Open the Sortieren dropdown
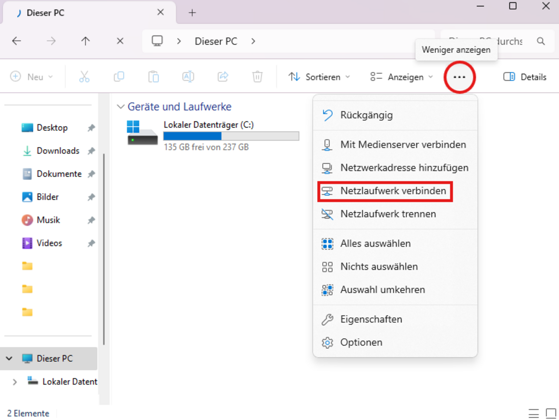Screen dimensions: 559x420 point(319,77)
